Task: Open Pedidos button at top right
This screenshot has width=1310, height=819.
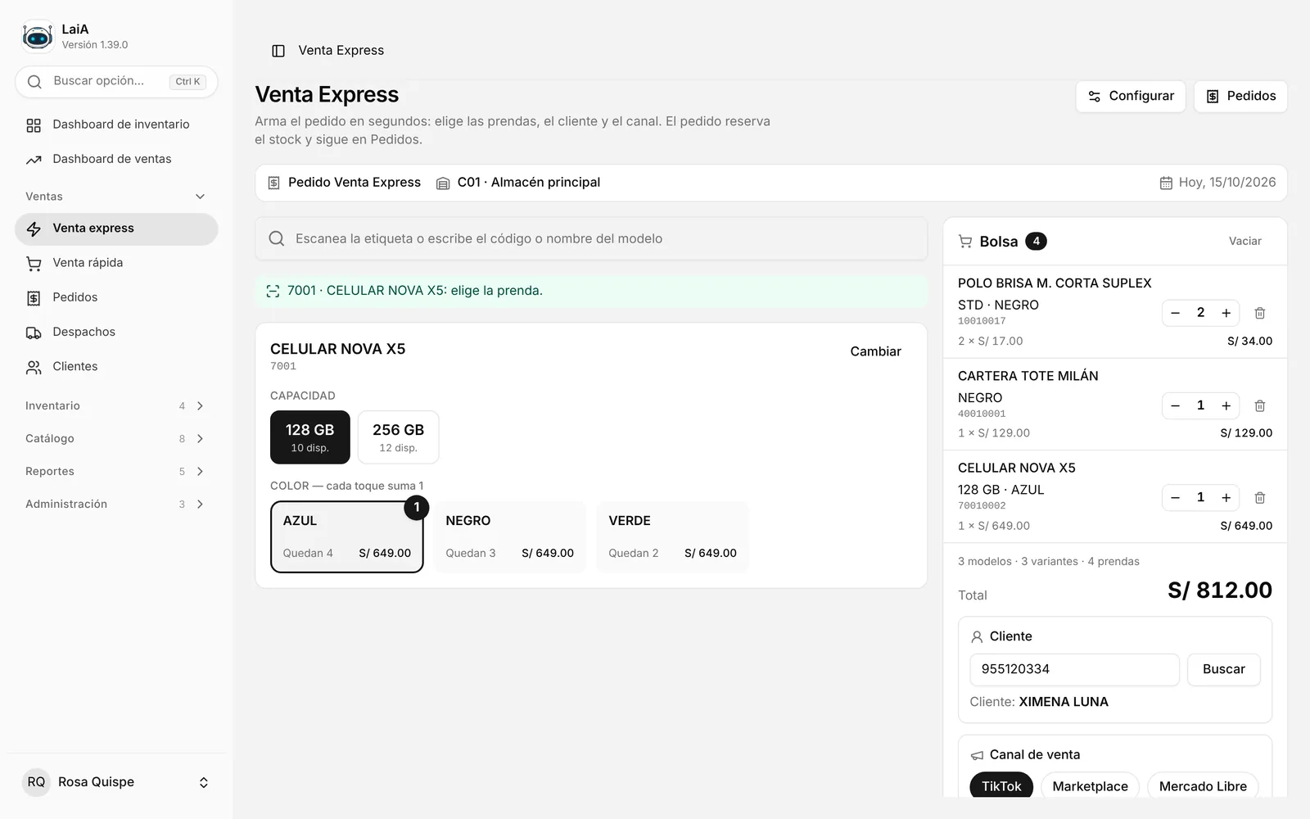Action: click(x=1240, y=96)
